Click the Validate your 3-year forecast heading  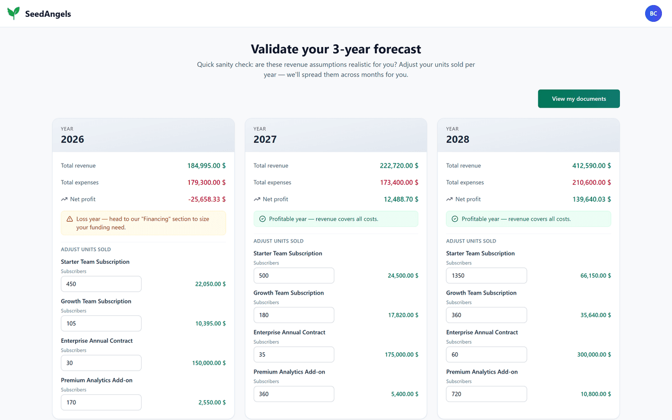[336, 49]
